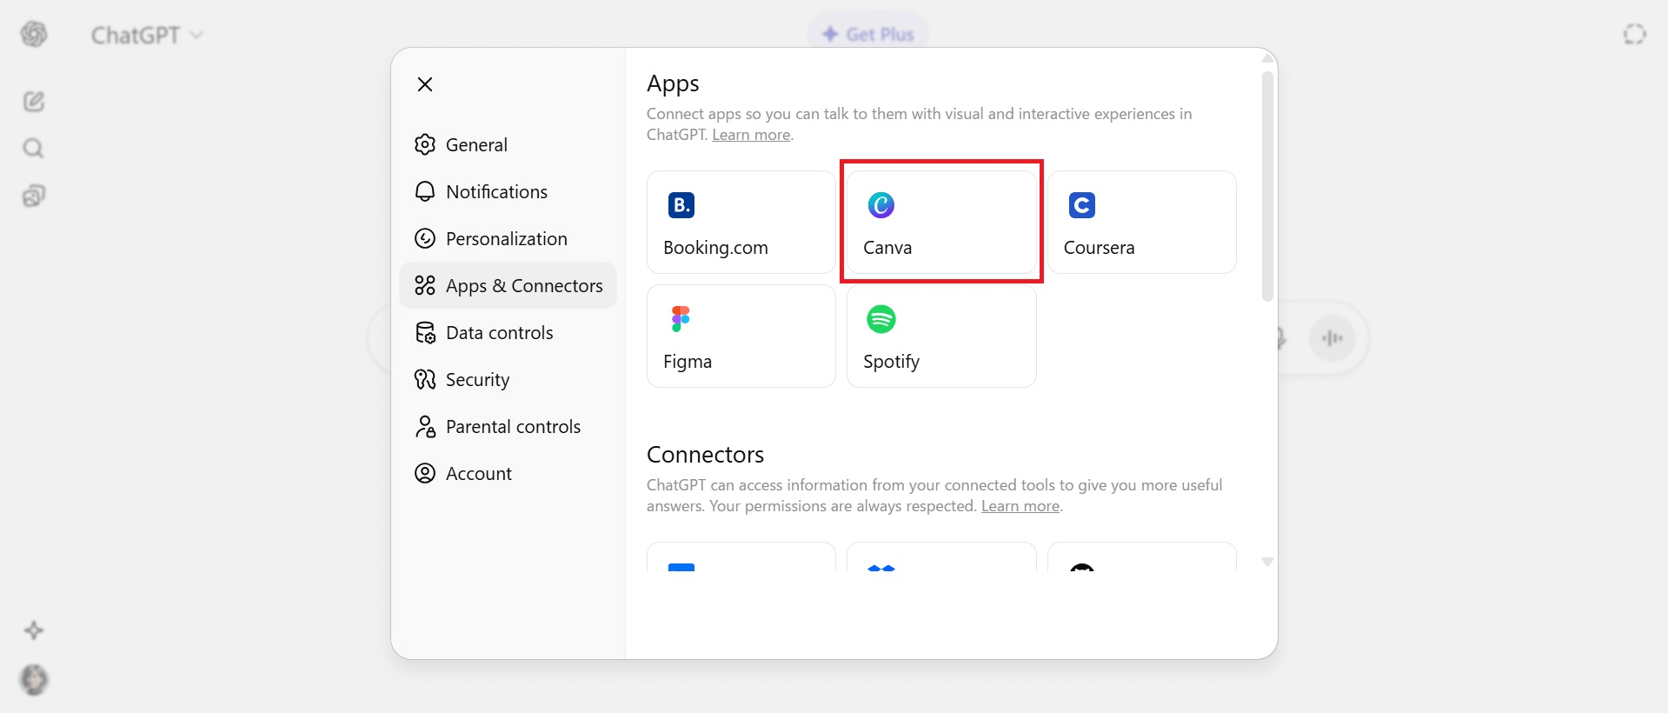Click the new chat pencil icon
Image resolution: width=1668 pixels, height=713 pixels.
tap(34, 102)
